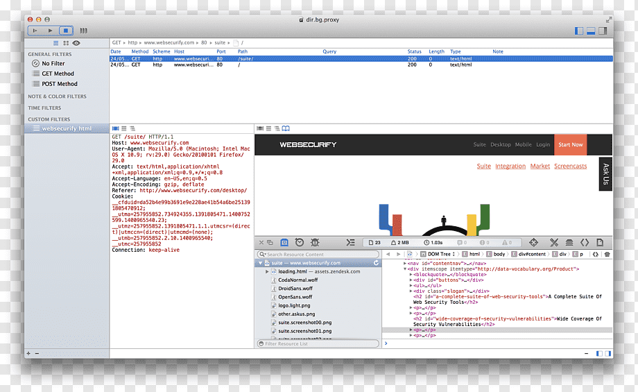
Task: Click the Desktop nav item on webpage
Action: 501,144
